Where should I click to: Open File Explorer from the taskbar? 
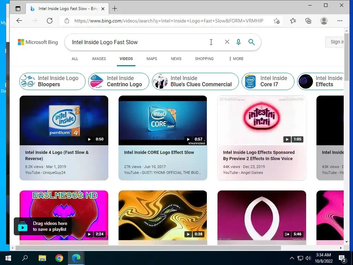[42, 258]
